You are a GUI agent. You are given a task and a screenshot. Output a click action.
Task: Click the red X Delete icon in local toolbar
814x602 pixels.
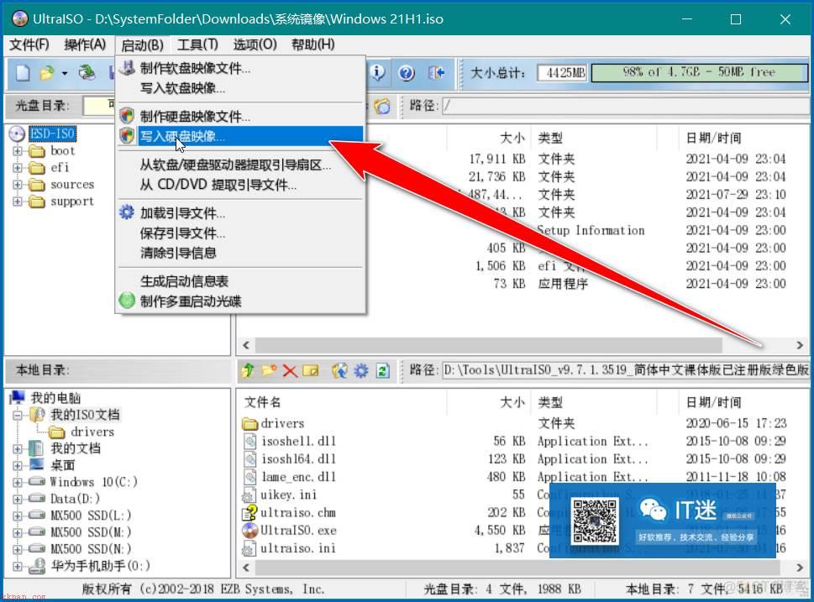tap(290, 370)
